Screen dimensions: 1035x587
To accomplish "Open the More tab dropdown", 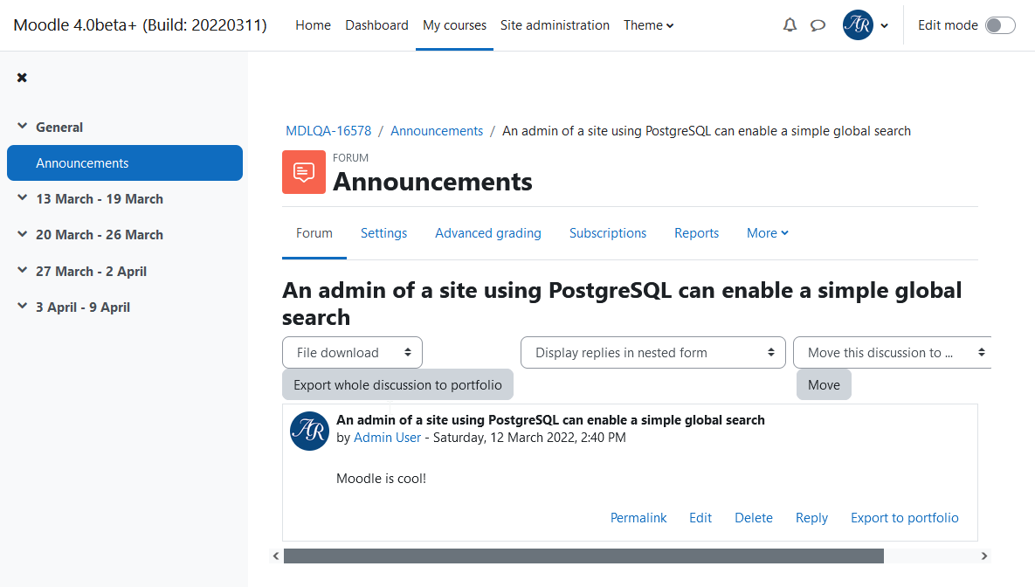I will (x=768, y=233).
